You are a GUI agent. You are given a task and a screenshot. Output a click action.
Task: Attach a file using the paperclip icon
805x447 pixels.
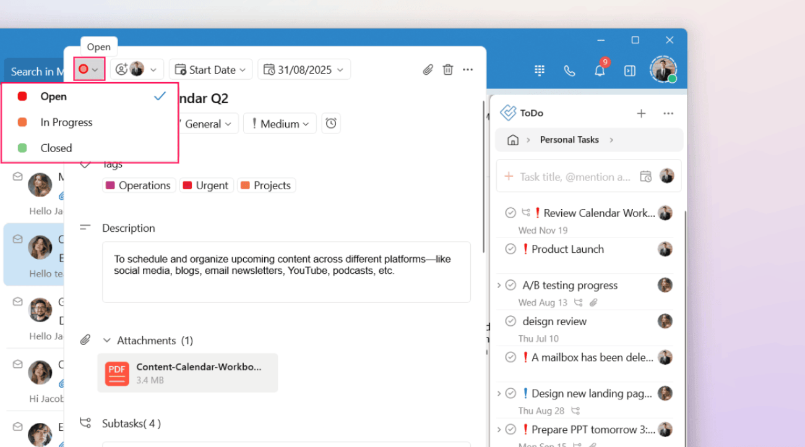(428, 70)
